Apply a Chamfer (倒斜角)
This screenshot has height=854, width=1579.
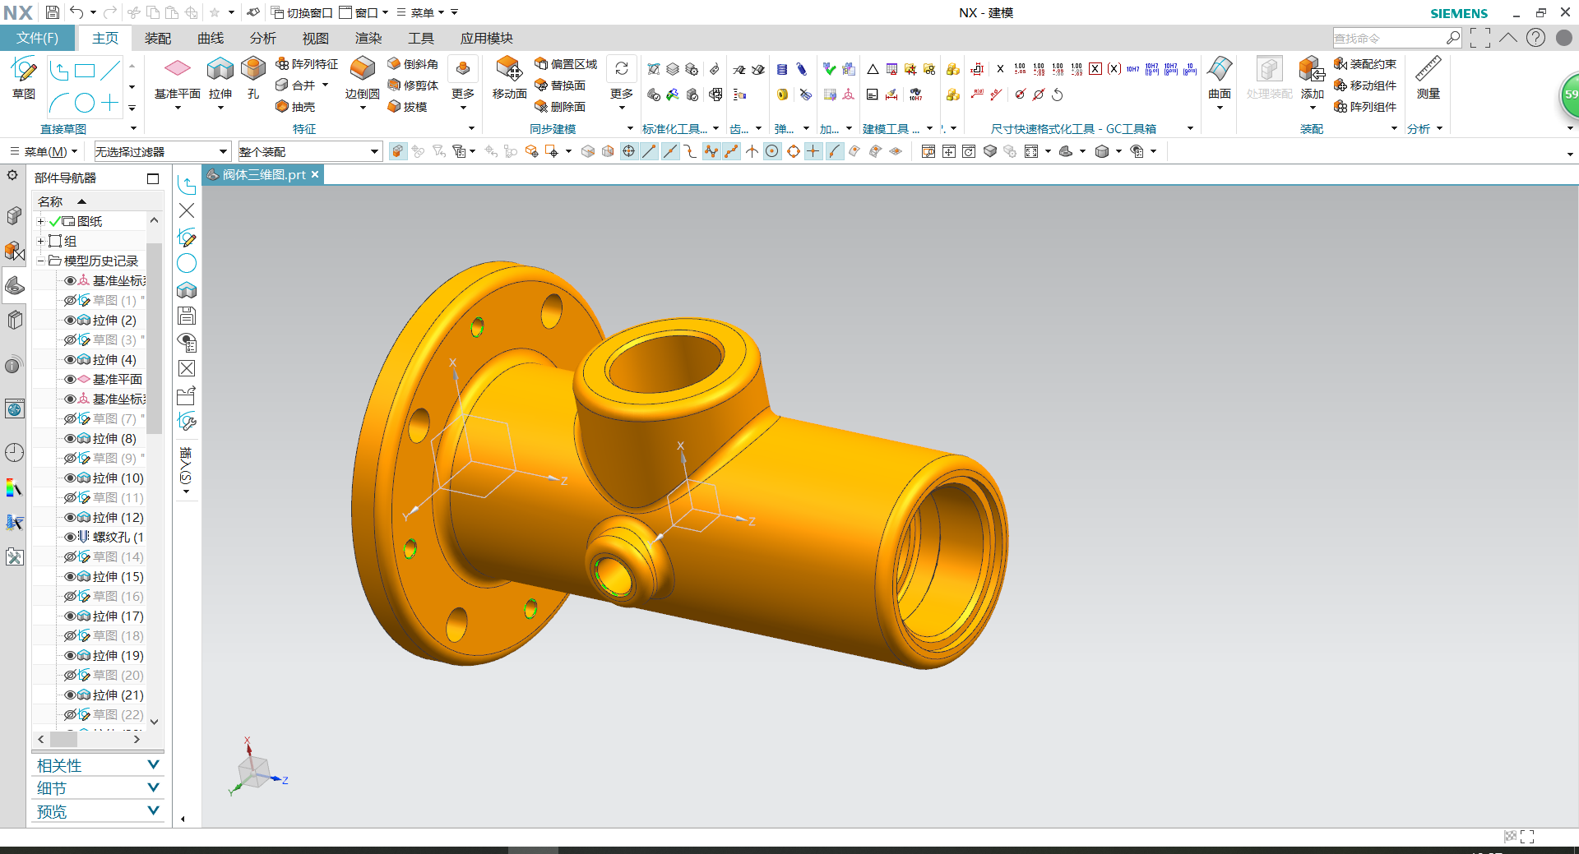click(413, 64)
